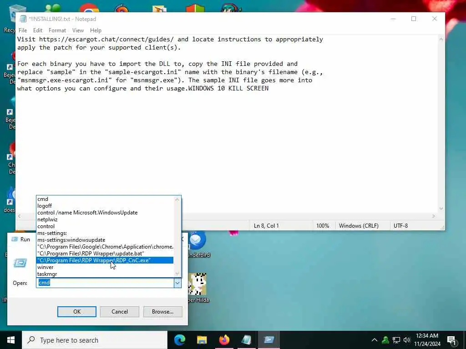The width and height of the screenshot is (466, 349).
Task: Show hidden system tray icons
Action: tap(375, 340)
